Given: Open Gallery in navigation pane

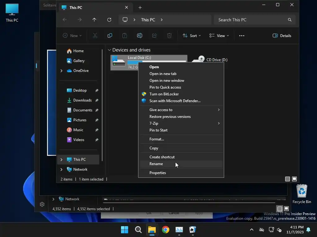Looking at the screenshot, I should 79,61.
